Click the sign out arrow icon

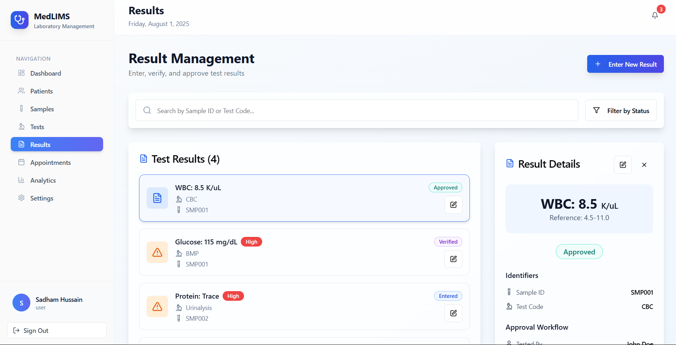point(16,330)
